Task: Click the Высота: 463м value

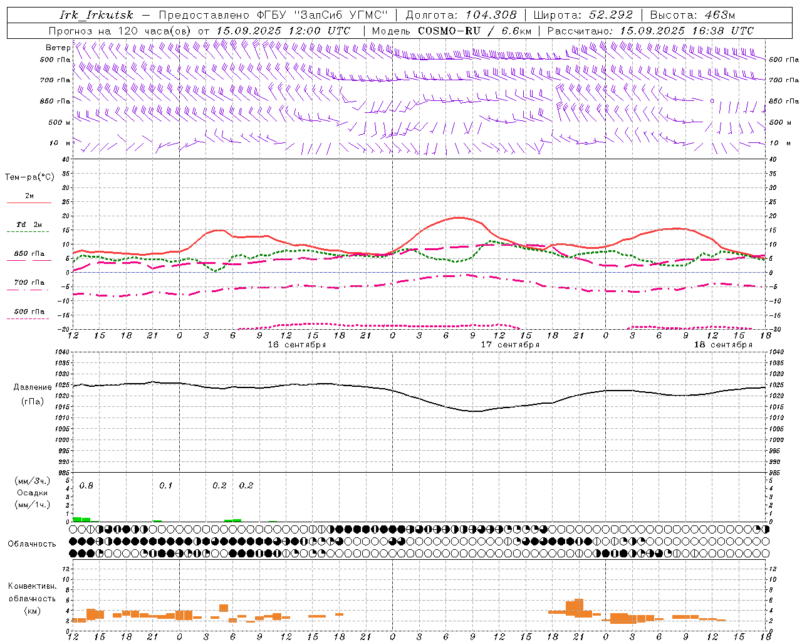Action: pos(693,15)
